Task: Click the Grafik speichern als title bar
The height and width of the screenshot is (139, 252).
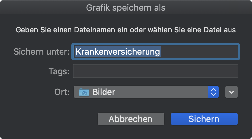Action: 126,7
